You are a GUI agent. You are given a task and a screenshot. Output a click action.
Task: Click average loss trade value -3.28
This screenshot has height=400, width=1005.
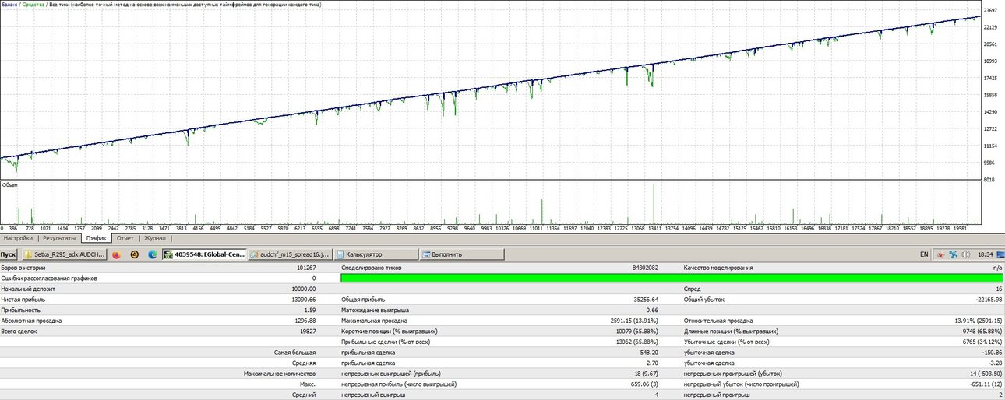pos(995,363)
